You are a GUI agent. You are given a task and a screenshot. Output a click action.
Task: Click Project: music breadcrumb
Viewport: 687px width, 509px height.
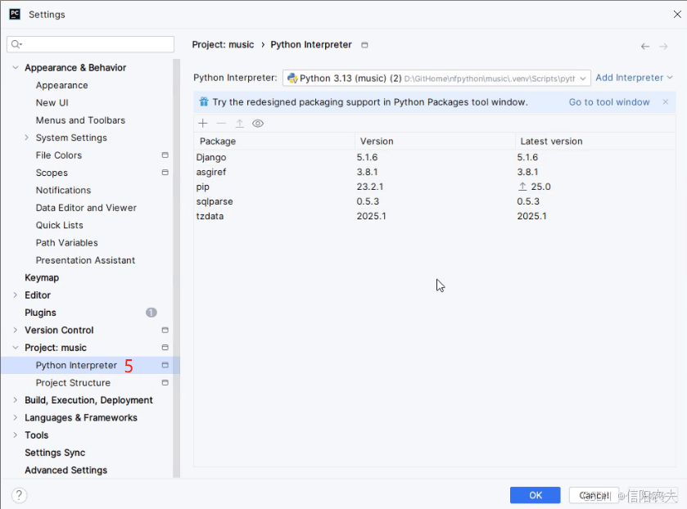pos(223,45)
